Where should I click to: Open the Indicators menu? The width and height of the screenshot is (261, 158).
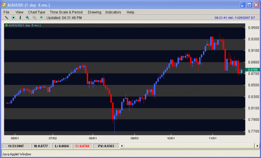(x=113, y=12)
